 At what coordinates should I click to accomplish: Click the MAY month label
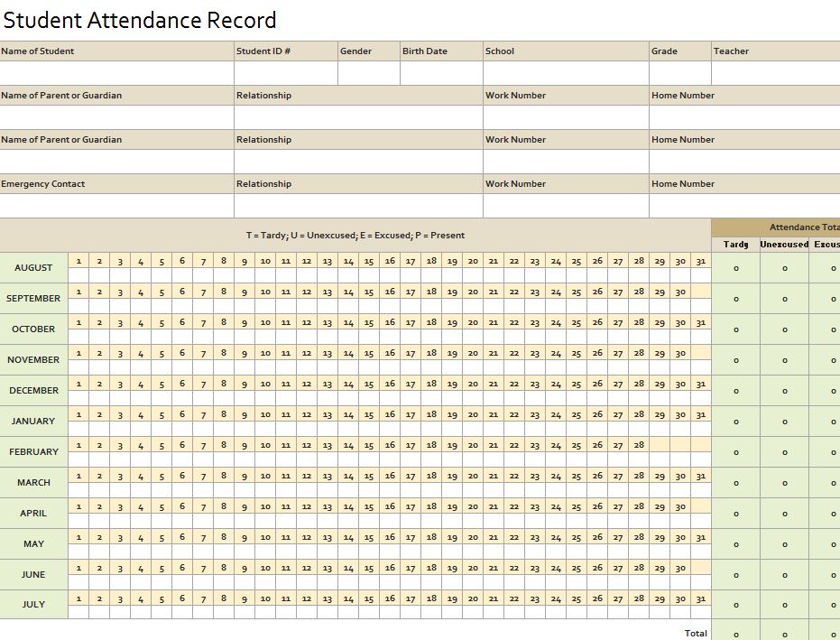[x=33, y=543]
